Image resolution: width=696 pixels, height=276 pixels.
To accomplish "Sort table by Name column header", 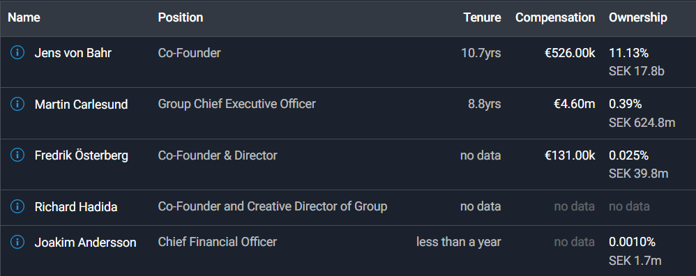I will [24, 17].
